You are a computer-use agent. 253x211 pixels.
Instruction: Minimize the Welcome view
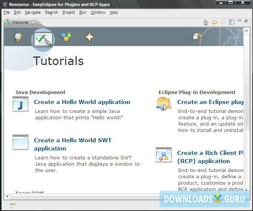click(240, 20)
